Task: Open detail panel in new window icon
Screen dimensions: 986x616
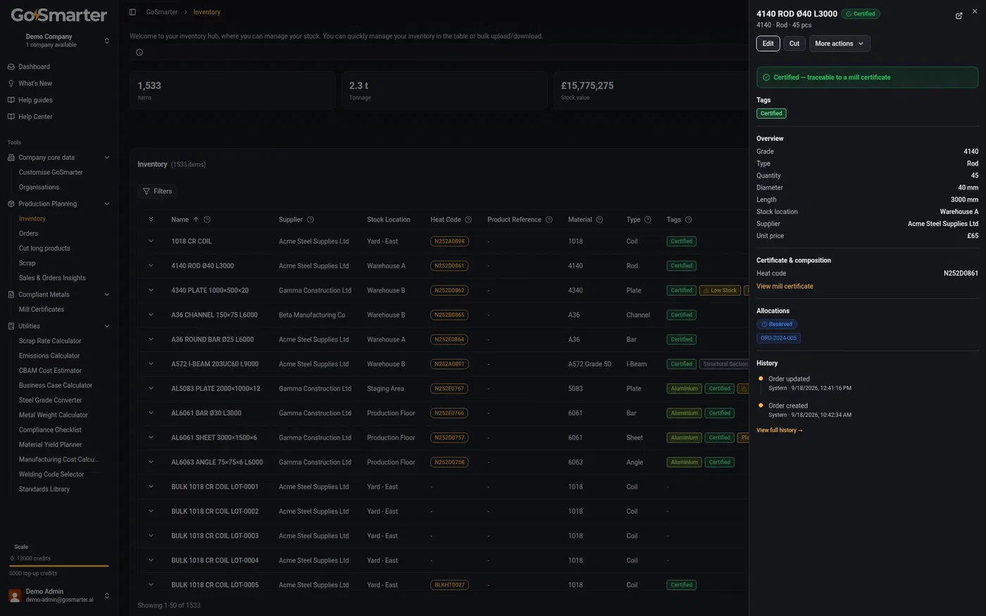Action: pyautogui.click(x=959, y=15)
